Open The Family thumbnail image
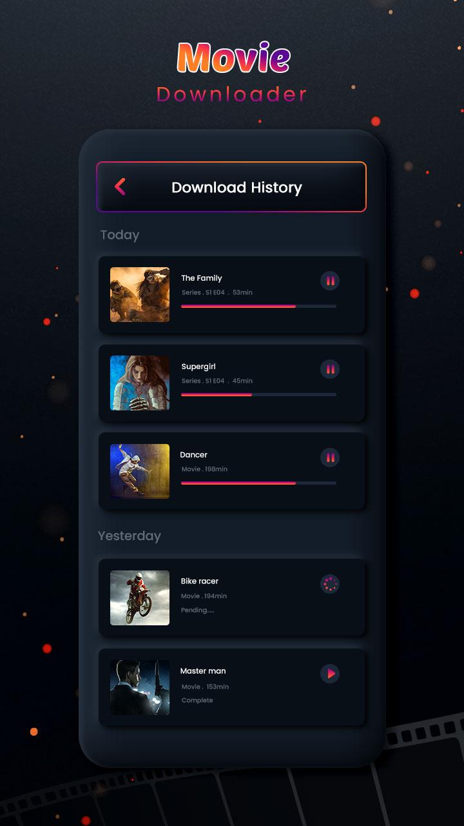 click(140, 295)
